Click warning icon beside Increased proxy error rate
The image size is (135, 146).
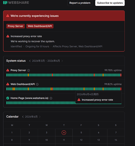tap(8, 36)
